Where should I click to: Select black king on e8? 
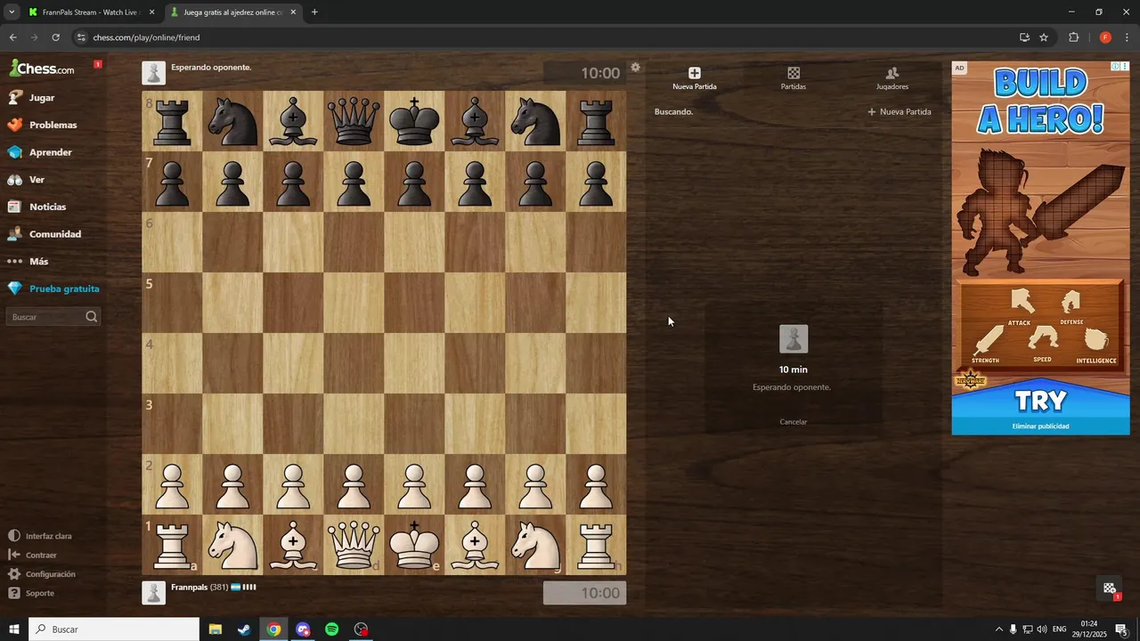pyautogui.click(x=414, y=121)
